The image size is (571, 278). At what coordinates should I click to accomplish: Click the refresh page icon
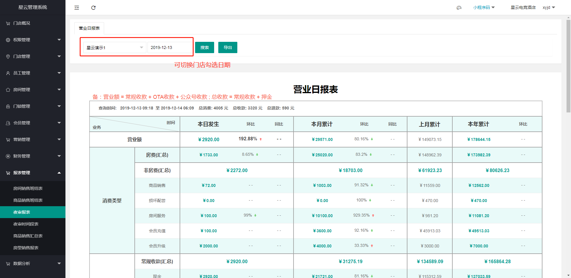(93, 8)
